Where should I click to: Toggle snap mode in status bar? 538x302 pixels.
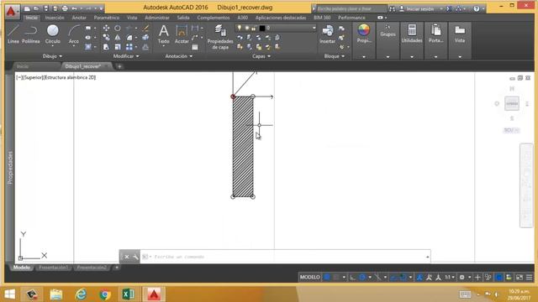336,277
